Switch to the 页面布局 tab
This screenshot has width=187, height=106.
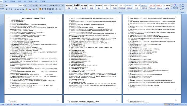pos(13,1)
